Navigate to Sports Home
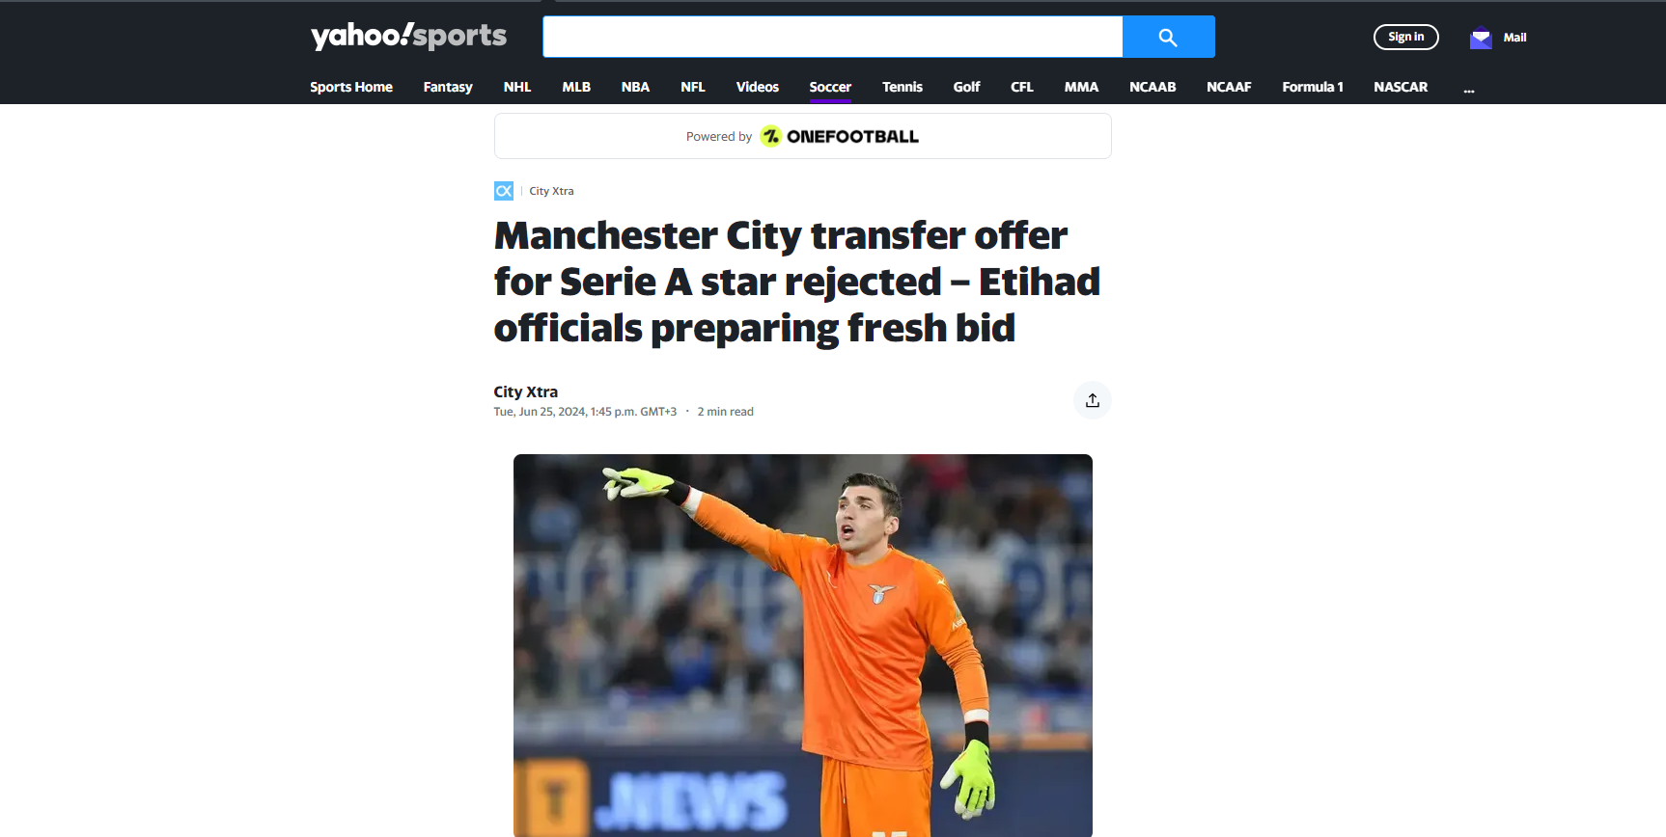Image resolution: width=1666 pixels, height=837 pixels. click(351, 87)
